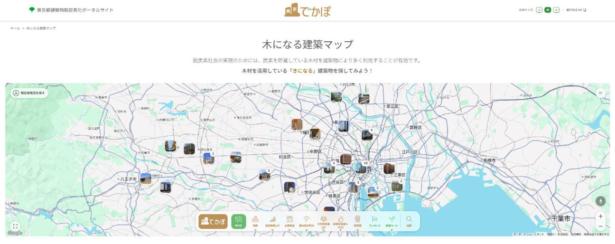Open the 都庁総合HP external link
615x244 pixels.
pyautogui.click(x=576, y=10)
